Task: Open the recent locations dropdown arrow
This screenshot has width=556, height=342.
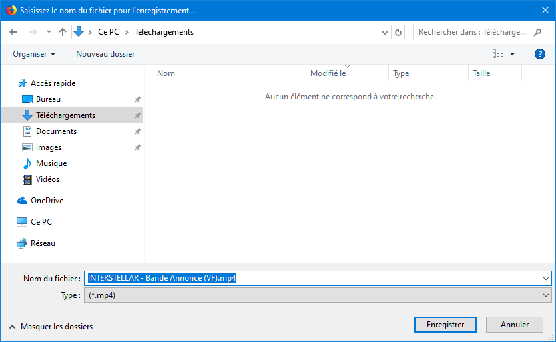Action: point(49,32)
